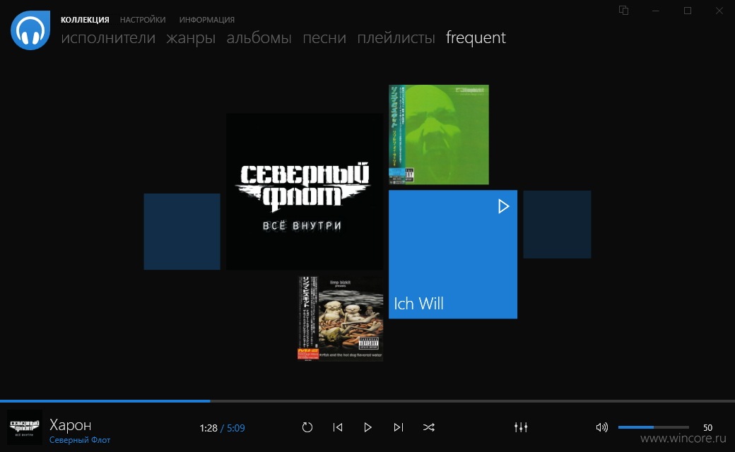Adjust the volume slider
The height and width of the screenshot is (452, 735).
(x=654, y=427)
